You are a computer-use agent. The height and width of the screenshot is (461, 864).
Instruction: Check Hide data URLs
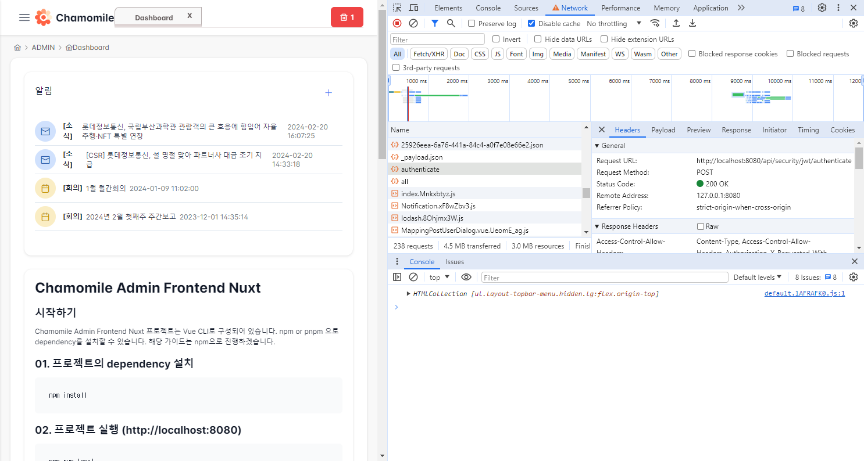coord(538,39)
